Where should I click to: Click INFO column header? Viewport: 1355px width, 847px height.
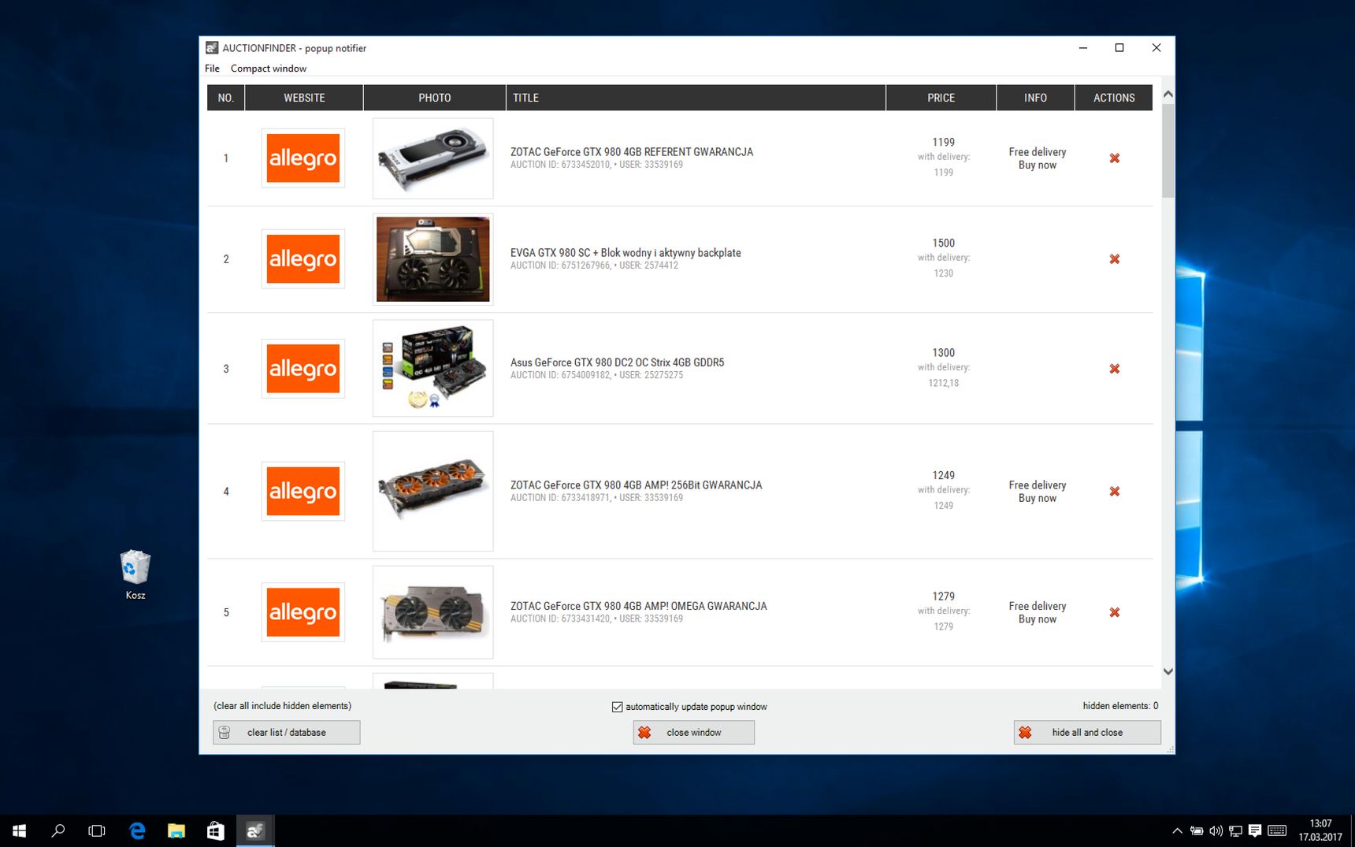point(1035,98)
